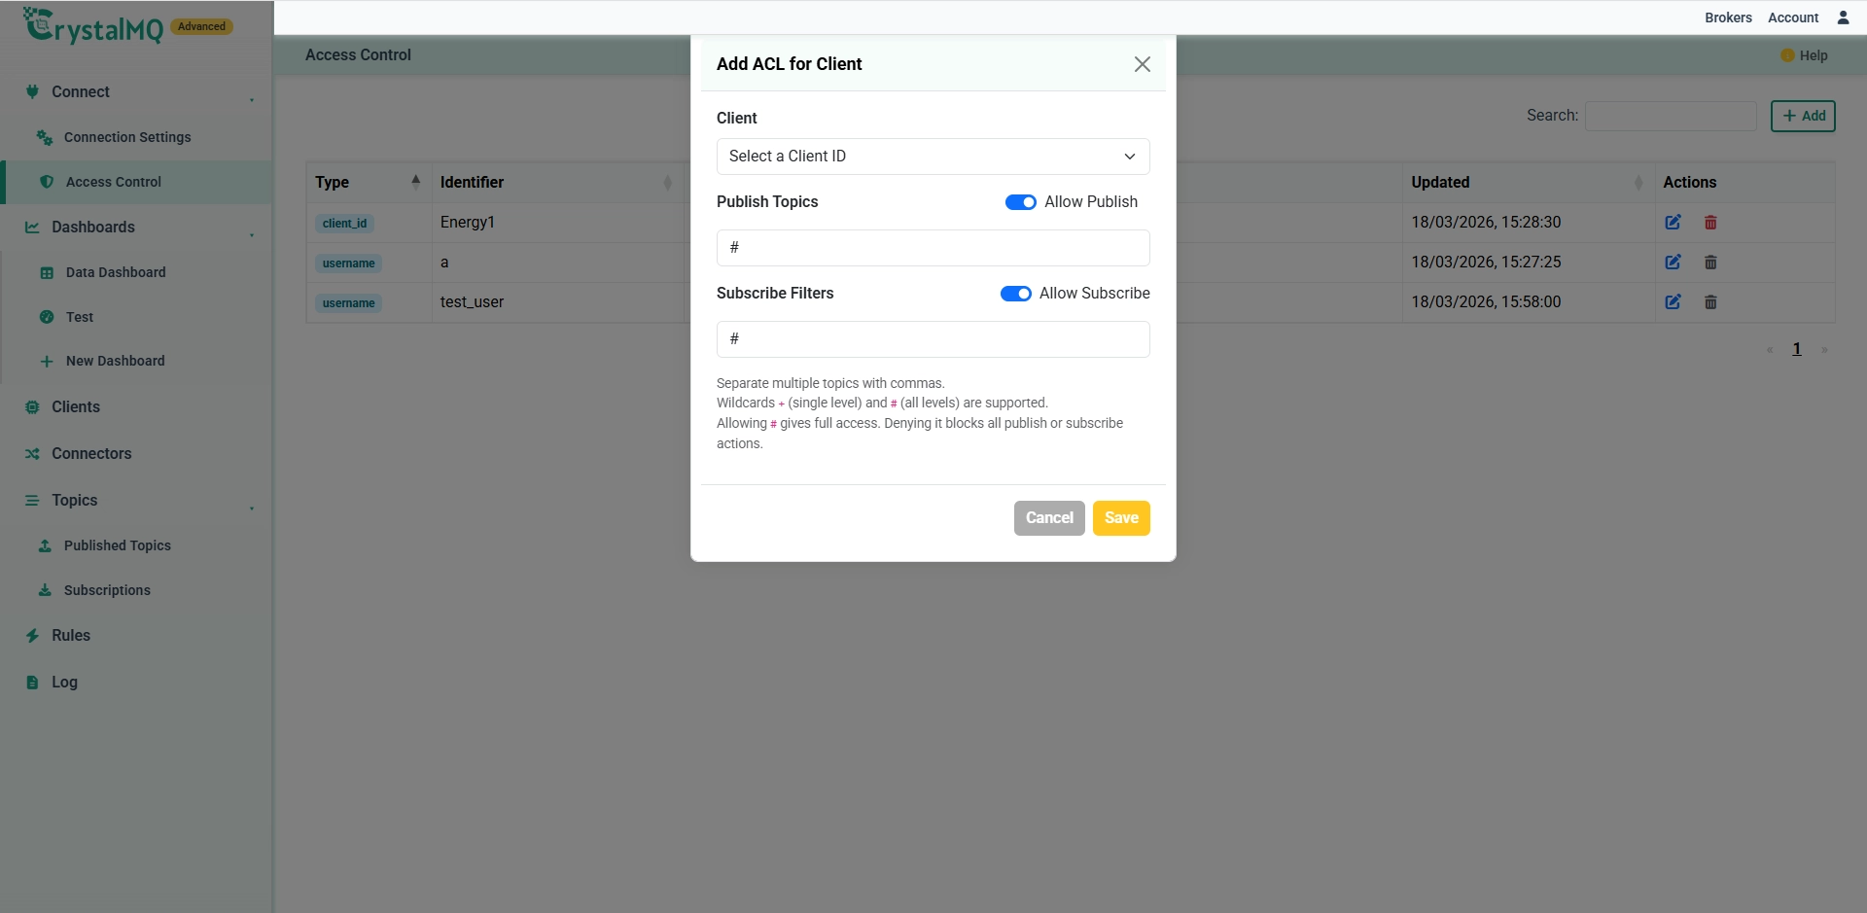Sort table by Type column
Image resolution: width=1867 pixels, height=913 pixels.
point(369,182)
